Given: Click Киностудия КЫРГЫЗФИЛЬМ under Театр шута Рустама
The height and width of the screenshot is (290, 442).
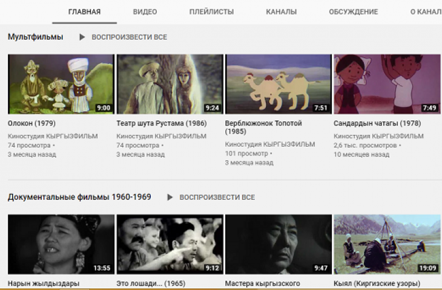Looking at the screenshot, I should 161,136.
